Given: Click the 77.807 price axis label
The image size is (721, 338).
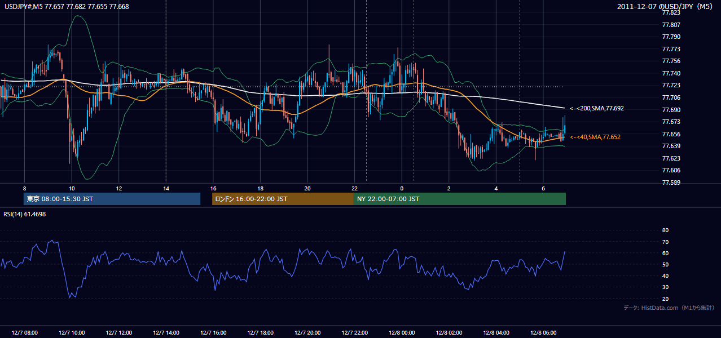Looking at the screenshot, I should point(670,25).
